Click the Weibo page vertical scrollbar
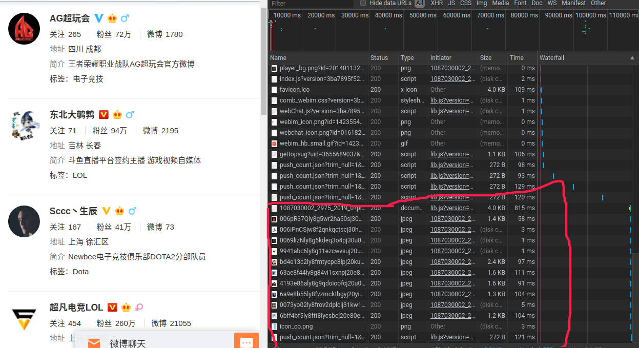This screenshot has height=348, width=639. coord(264,62)
